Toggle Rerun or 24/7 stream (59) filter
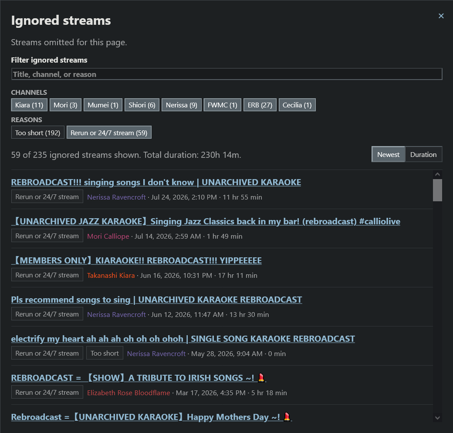Screen dimensions: 453x433 (109, 133)
